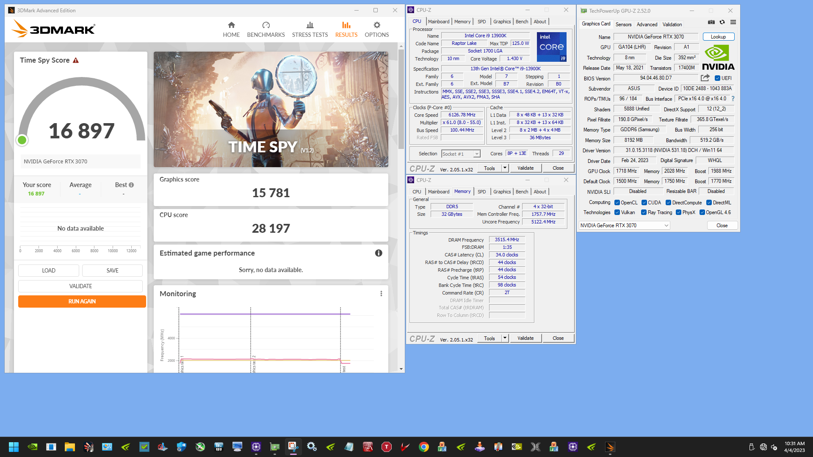Click the NVIDIA logo in GPU-Z
This screenshot has height=457, width=813.
(718, 58)
